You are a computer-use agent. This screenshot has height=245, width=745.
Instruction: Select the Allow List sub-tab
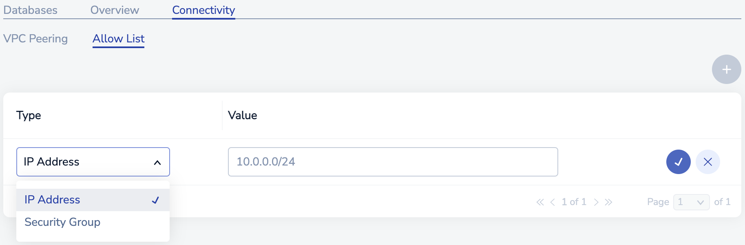118,39
